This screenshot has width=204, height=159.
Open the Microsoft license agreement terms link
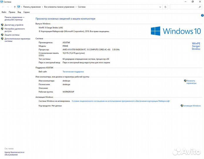pos(121,101)
